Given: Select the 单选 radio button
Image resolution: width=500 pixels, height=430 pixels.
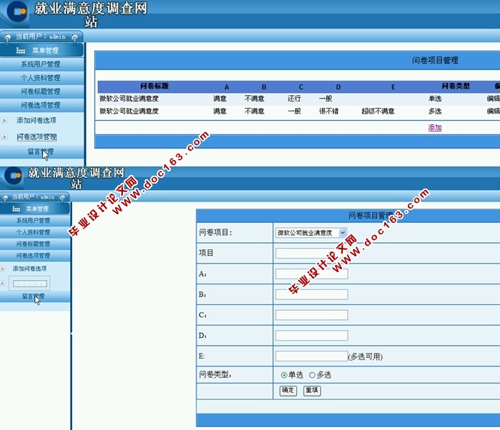Looking at the screenshot, I should coord(284,375).
